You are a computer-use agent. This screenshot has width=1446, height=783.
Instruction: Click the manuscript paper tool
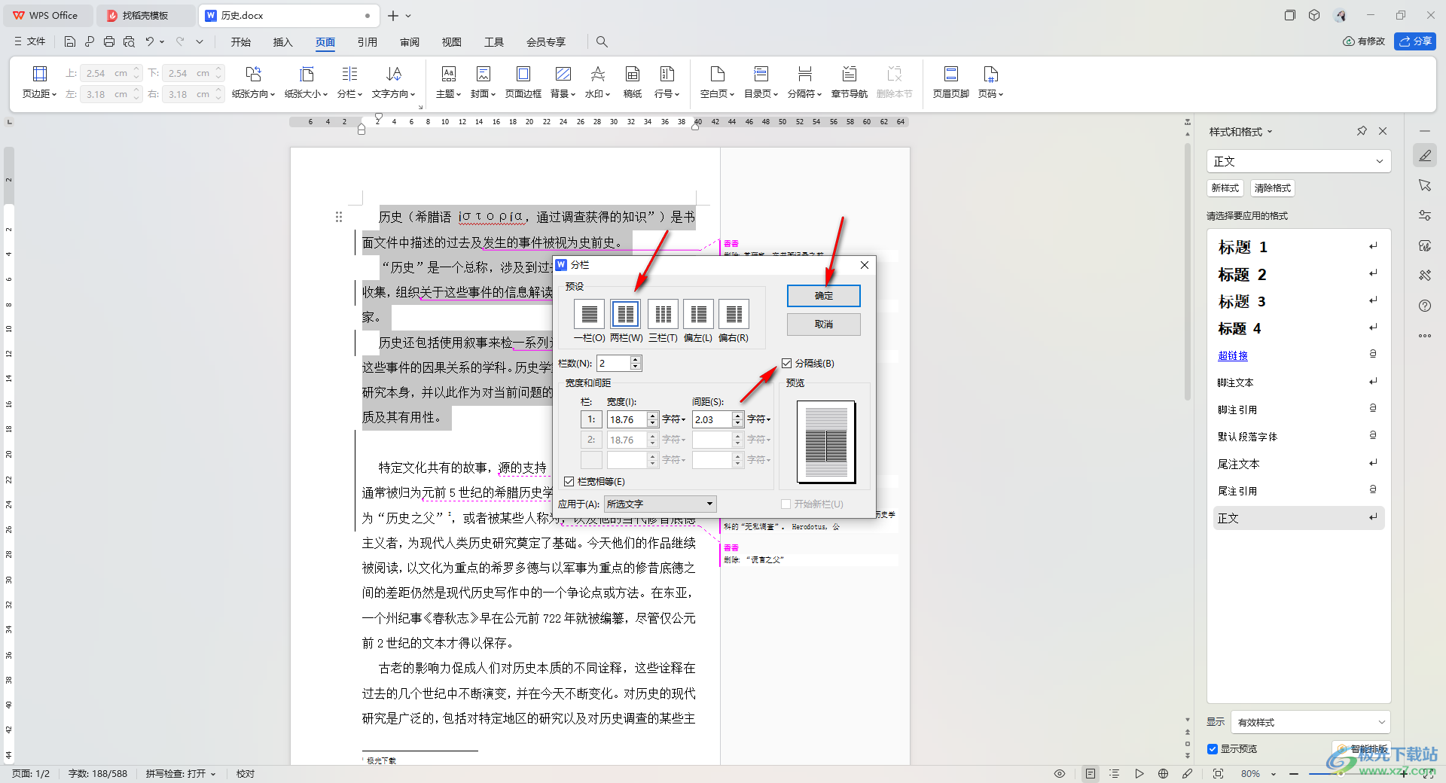(633, 82)
